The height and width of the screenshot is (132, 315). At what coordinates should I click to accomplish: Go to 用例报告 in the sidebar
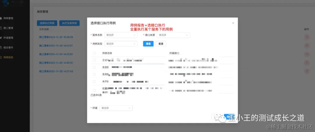coord(8,57)
